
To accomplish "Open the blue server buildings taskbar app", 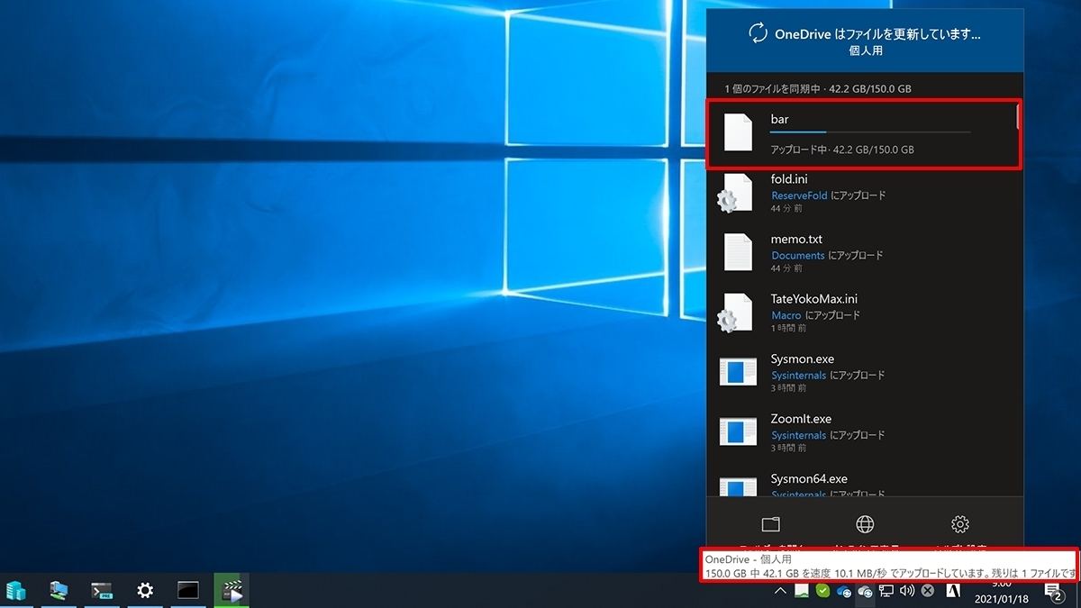I will click(x=16, y=591).
